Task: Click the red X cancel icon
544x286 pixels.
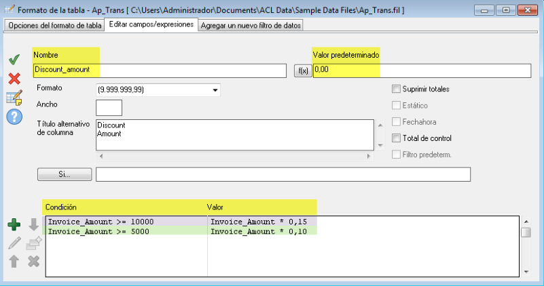Action: [x=14, y=78]
